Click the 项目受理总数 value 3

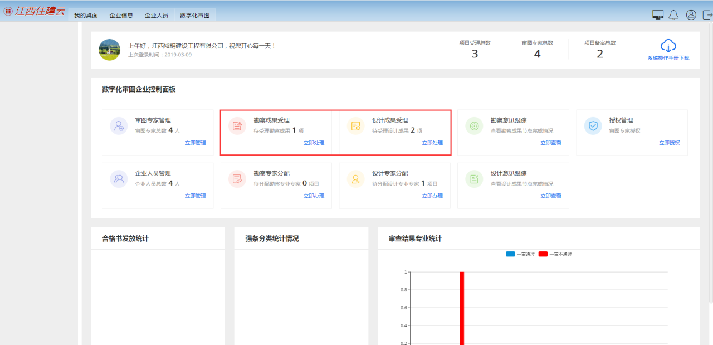pos(475,54)
